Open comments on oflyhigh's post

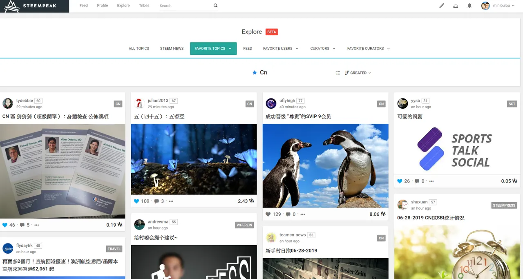[288, 214]
